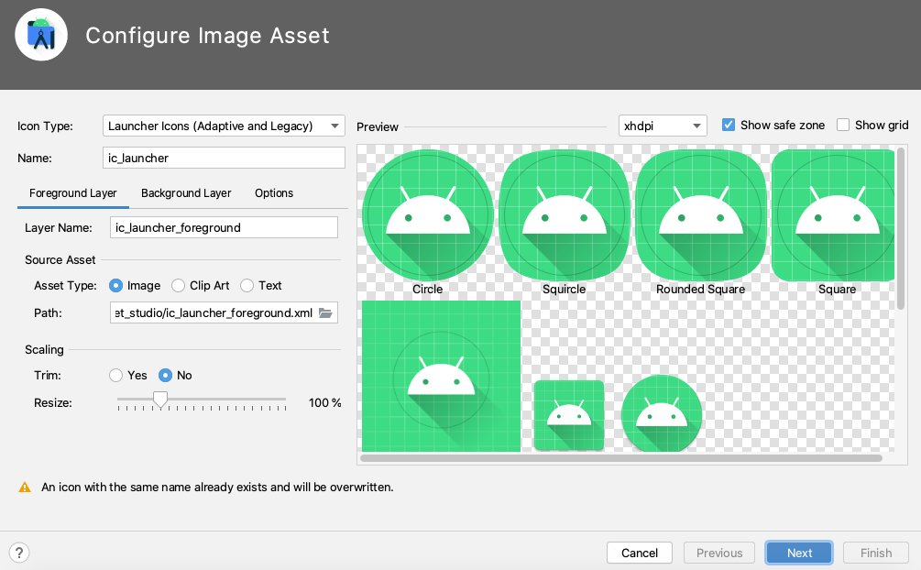Choose Clip Art asset type

(178, 286)
